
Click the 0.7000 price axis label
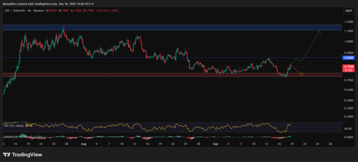point(348,80)
